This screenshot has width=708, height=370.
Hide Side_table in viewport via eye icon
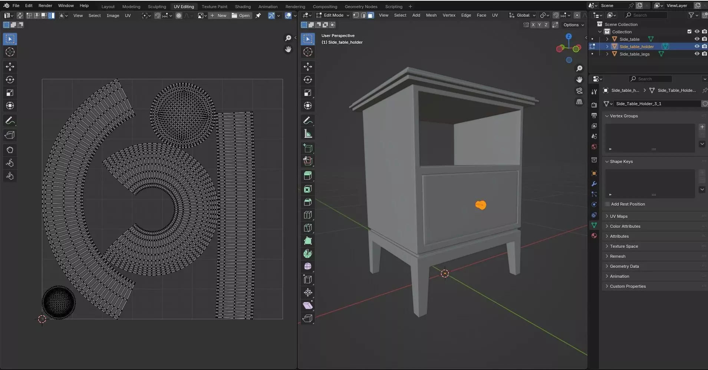pos(697,39)
